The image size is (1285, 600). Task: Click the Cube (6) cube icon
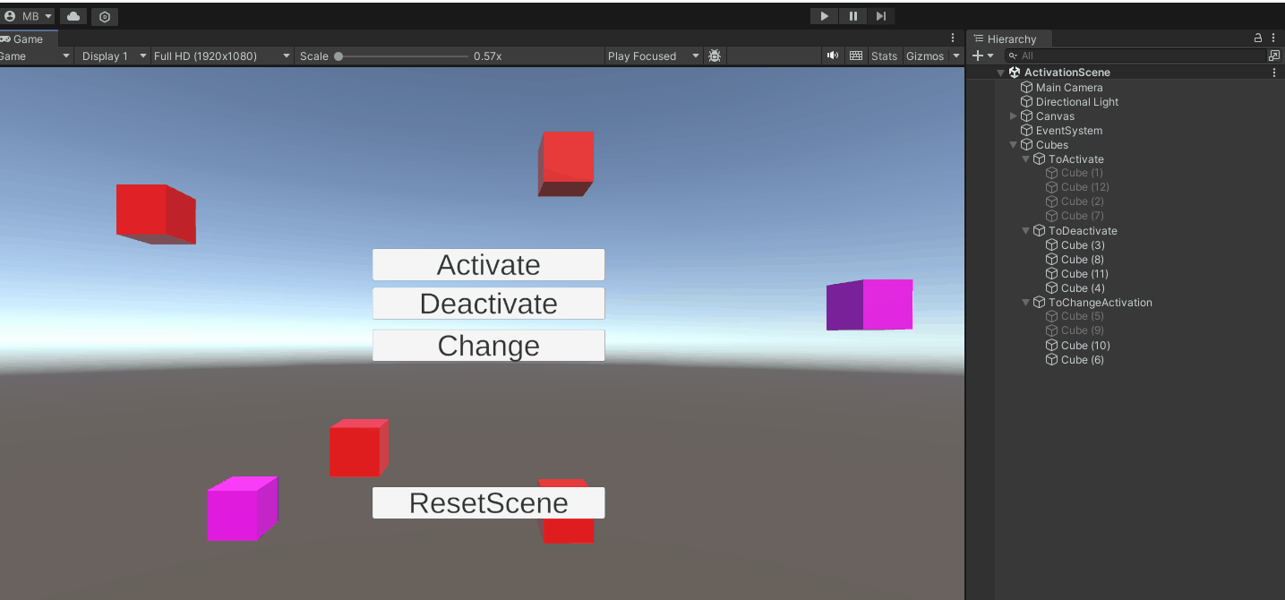1052,360
